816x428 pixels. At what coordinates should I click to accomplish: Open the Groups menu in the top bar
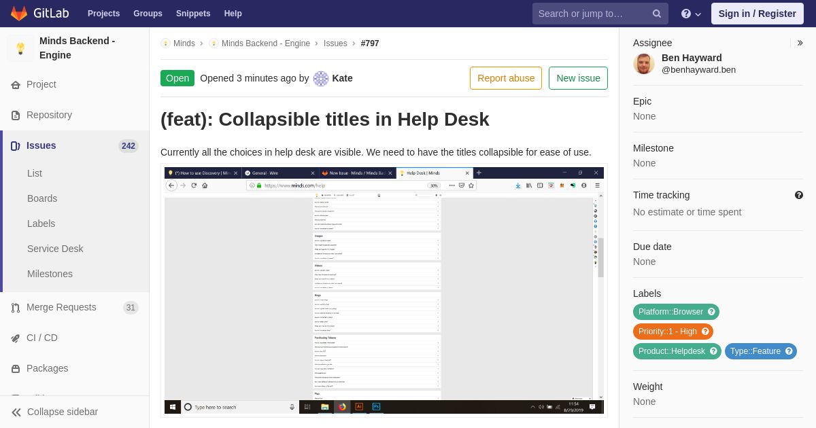[x=148, y=14]
